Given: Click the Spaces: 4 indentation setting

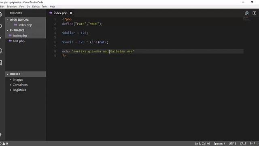Looking at the screenshot, I should [219, 144].
